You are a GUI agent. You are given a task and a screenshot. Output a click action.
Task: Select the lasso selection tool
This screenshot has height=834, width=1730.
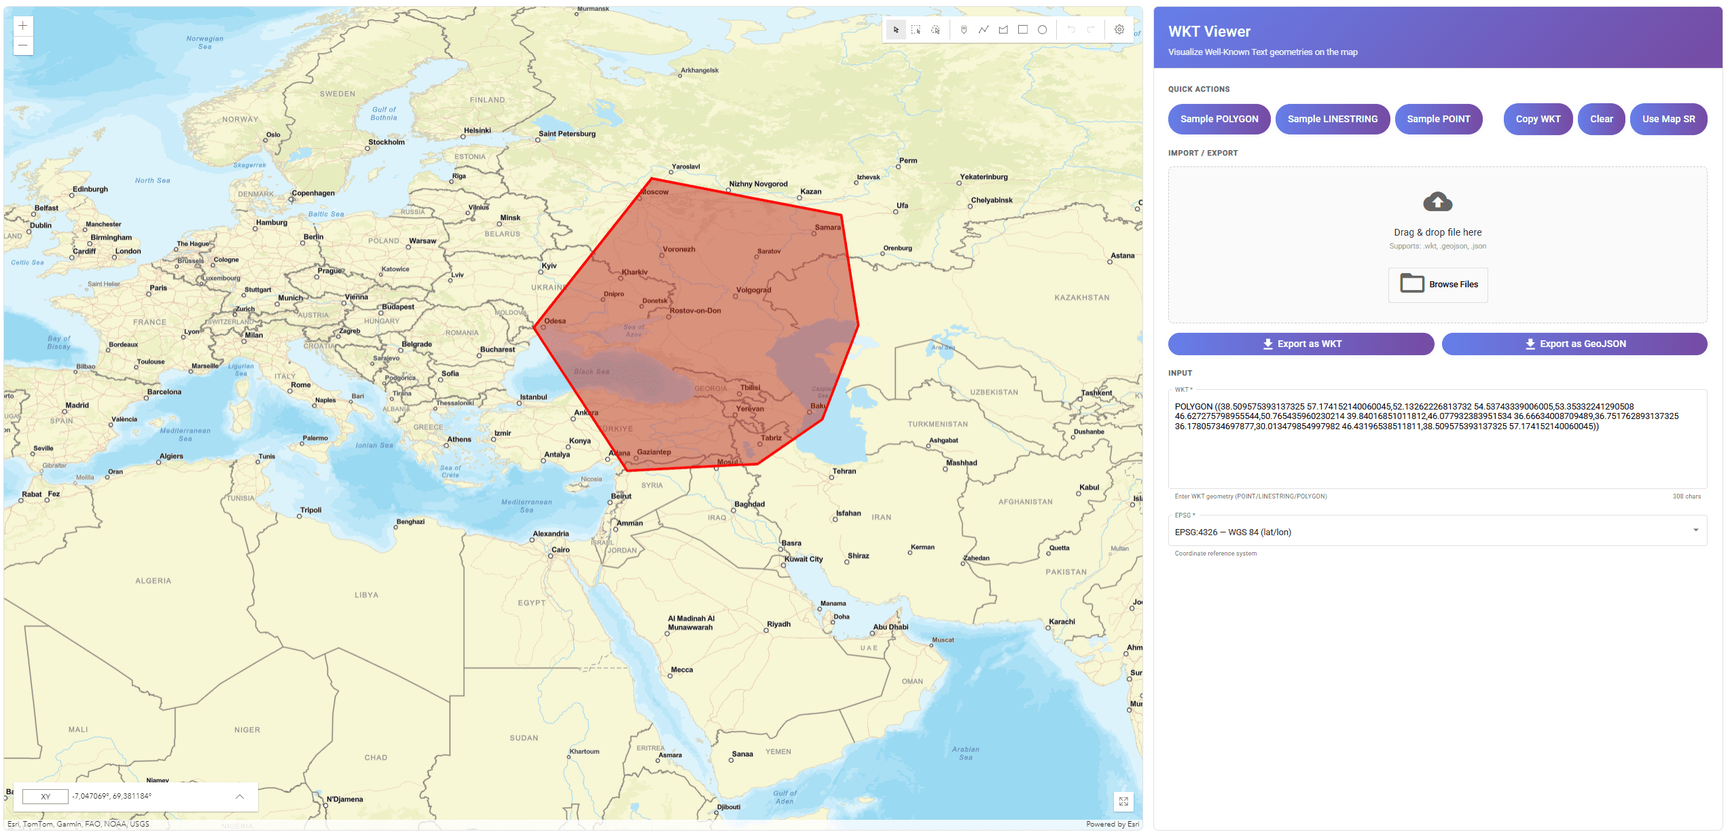coord(935,30)
